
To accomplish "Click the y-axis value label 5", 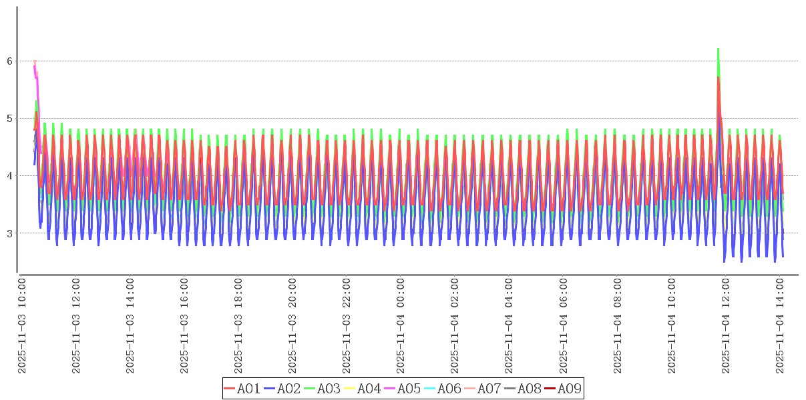I will [x=9, y=119].
